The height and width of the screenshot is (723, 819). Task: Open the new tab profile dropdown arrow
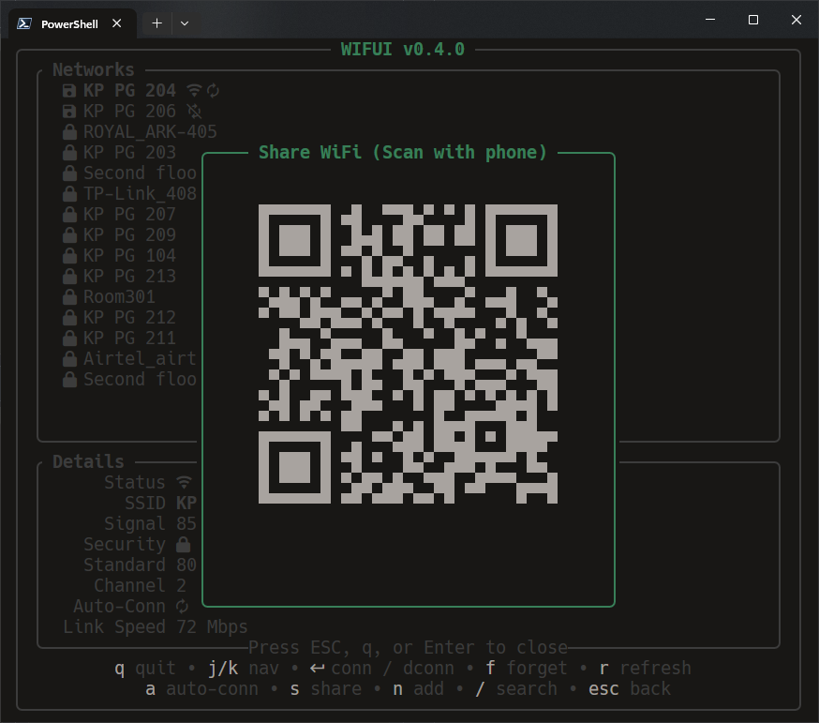tap(185, 23)
